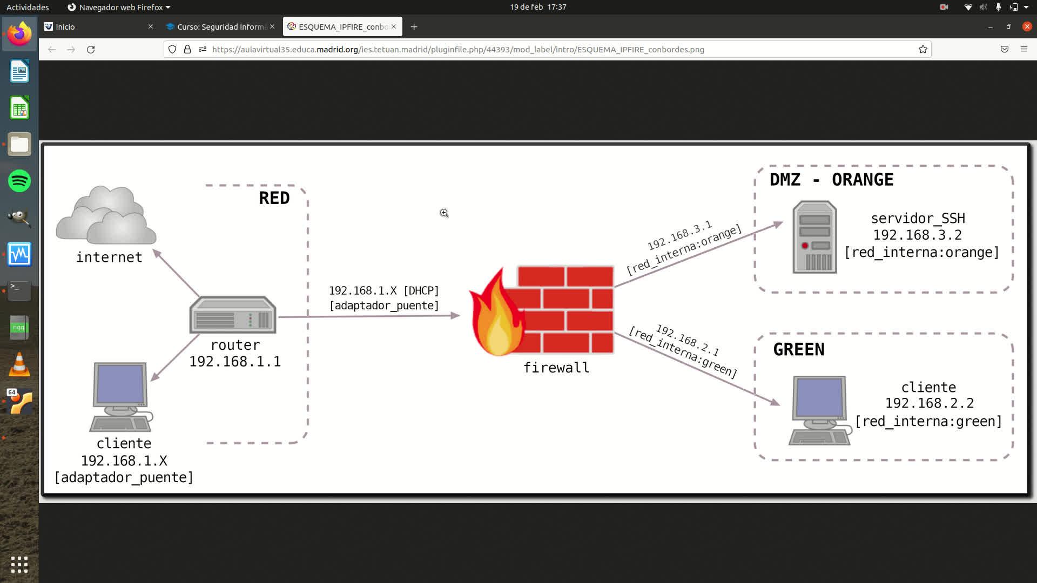The image size is (1037, 583).
Task: Reload the current page
Action: tap(91, 49)
